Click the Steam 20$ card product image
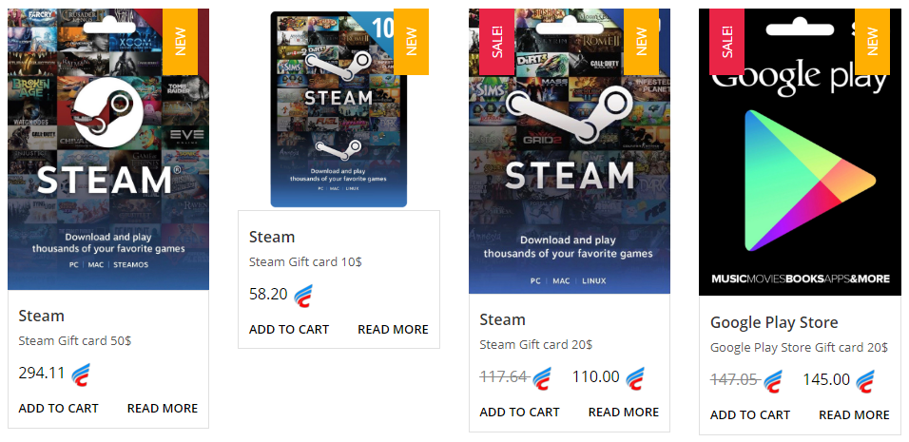The image size is (909, 442). point(570,151)
